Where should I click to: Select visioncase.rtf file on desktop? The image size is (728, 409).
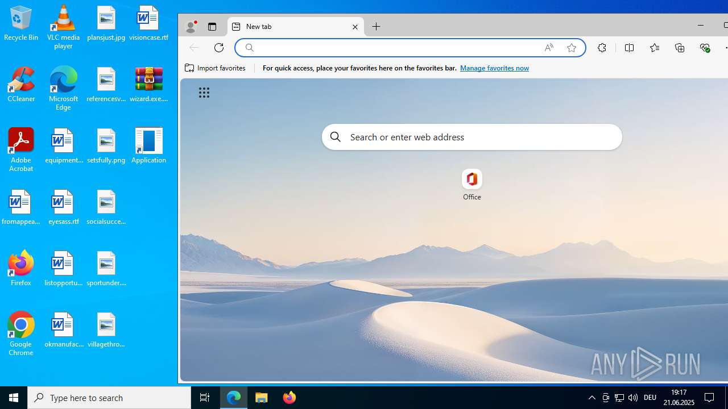[x=148, y=23]
